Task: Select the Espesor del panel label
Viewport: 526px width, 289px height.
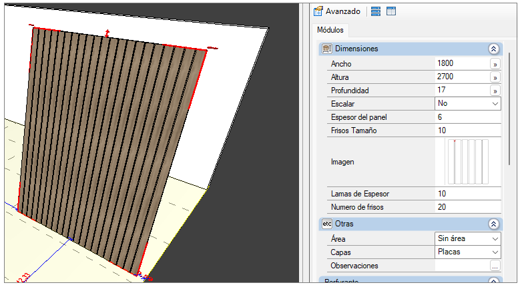Action: [x=359, y=117]
